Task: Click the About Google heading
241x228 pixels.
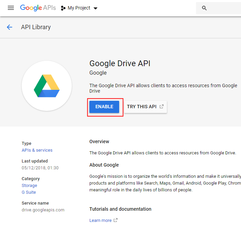Action: (104, 165)
